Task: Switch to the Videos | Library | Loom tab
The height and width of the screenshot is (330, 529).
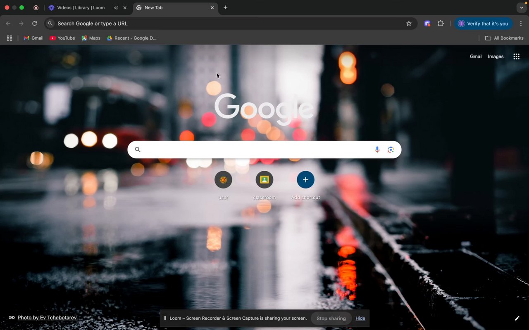Action: [x=81, y=7]
